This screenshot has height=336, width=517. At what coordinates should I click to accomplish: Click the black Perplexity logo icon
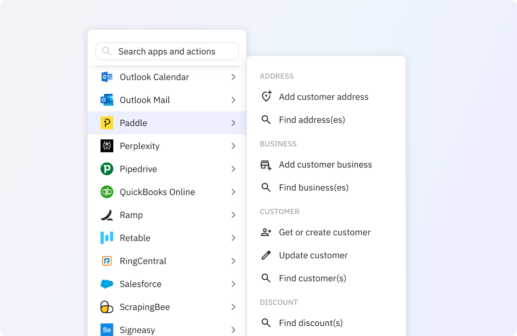(107, 146)
